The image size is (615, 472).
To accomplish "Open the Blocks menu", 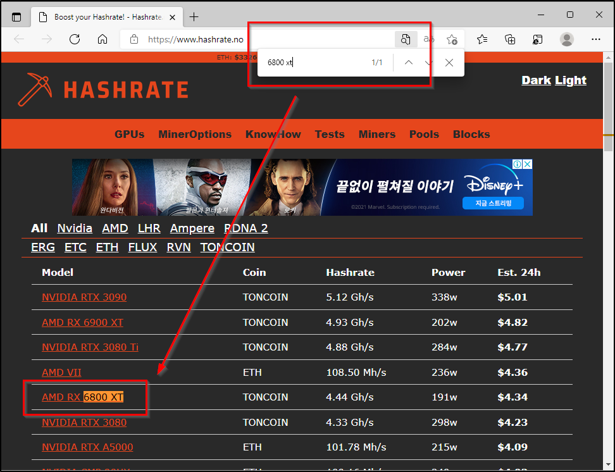I will [471, 134].
